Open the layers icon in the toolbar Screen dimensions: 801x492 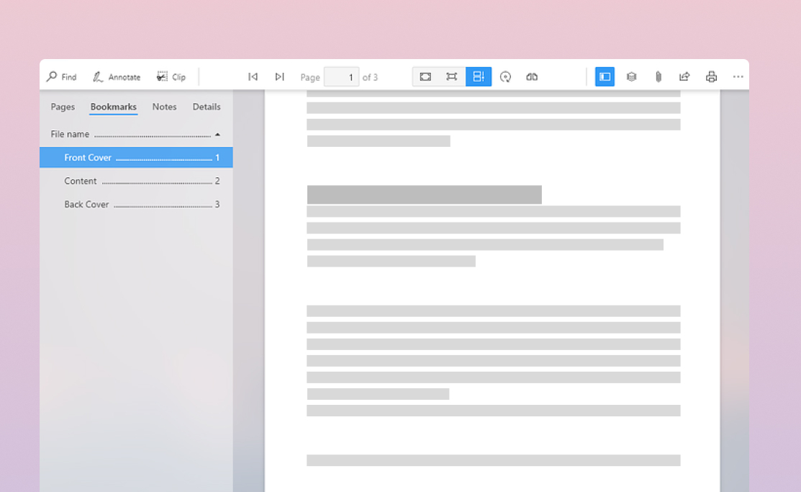point(631,76)
